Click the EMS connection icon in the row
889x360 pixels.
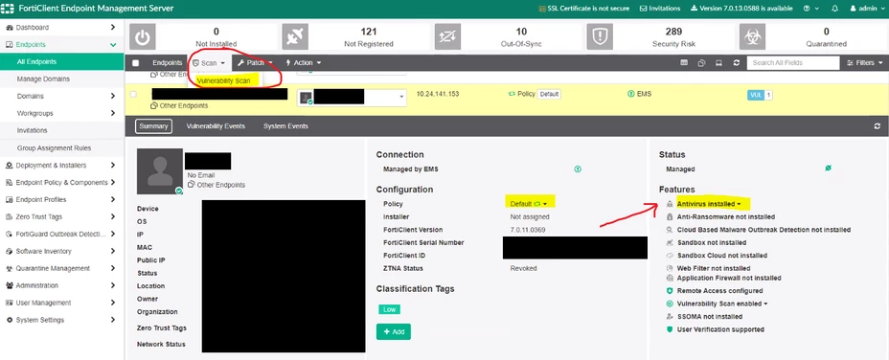click(x=631, y=94)
